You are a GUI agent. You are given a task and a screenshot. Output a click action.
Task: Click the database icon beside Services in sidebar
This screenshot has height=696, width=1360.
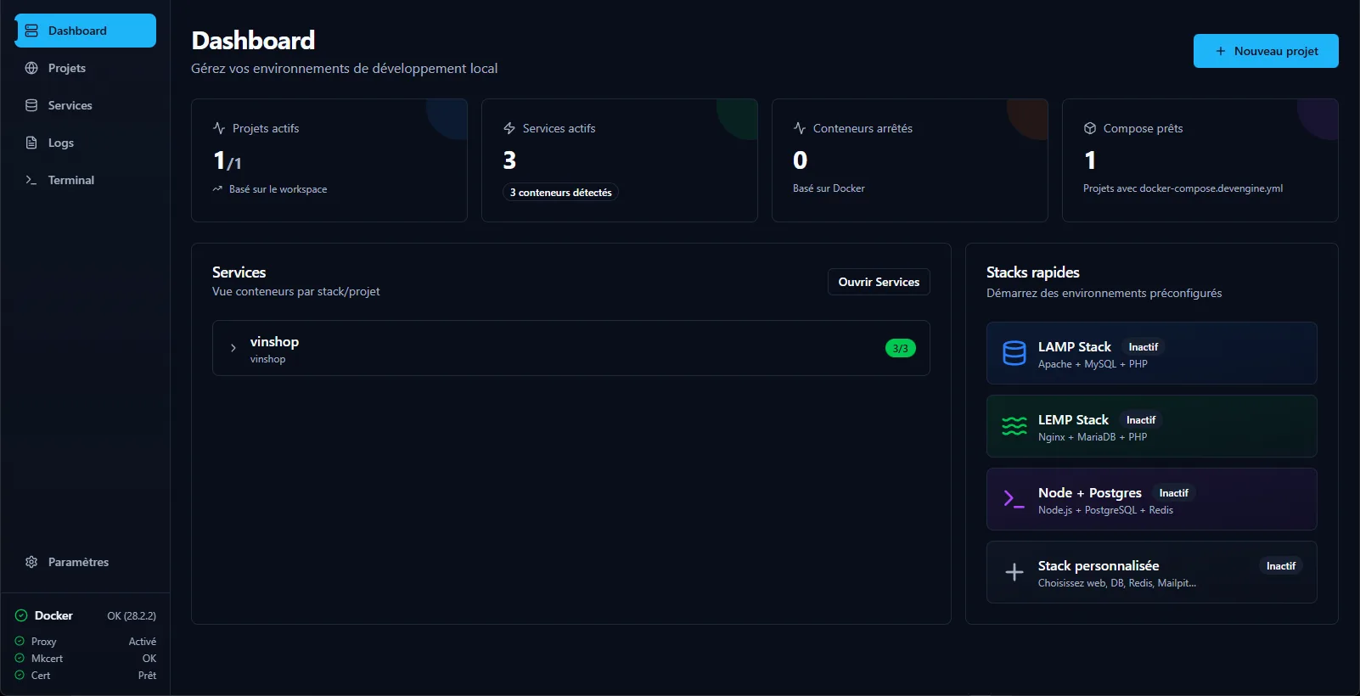pos(31,105)
